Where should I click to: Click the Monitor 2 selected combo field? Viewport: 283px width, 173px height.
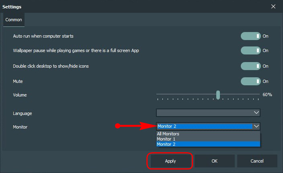coord(205,126)
